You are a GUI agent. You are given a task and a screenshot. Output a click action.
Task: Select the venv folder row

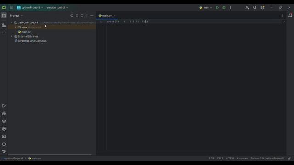point(52,27)
